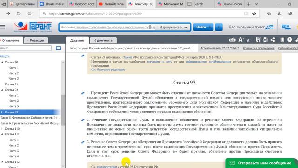Open the 'Закон' link in amendment note
This screenshot has height=168, width=298.
click(128, 57)
